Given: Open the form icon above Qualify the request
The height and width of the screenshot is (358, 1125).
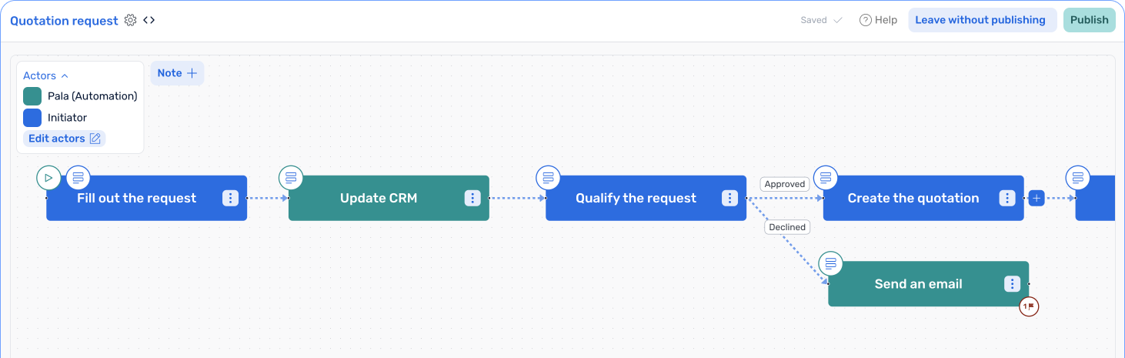Looking at the screenshot, I should (548, 178).
